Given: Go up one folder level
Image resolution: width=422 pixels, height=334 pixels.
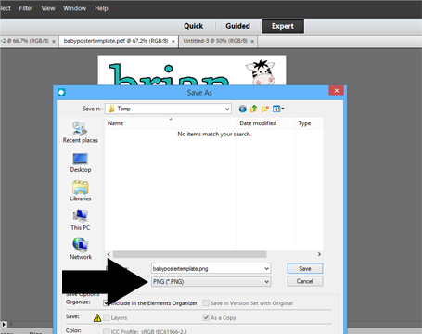Looking at the screenshot, I should [254, 109].
